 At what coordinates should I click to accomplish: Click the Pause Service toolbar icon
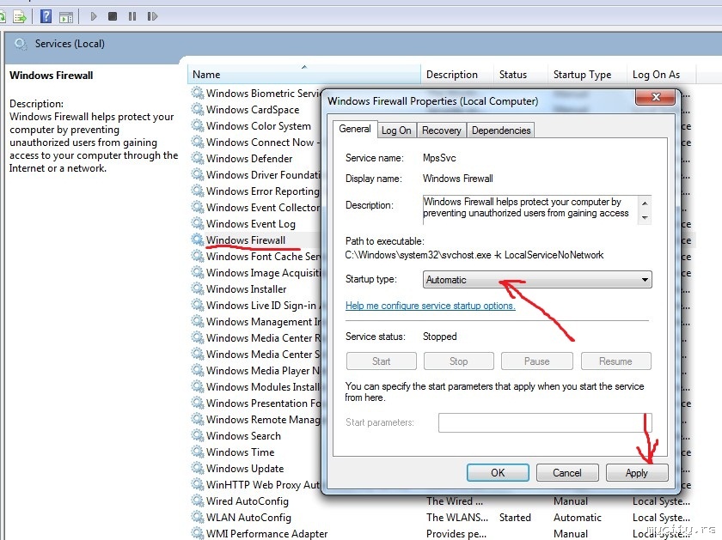pos(132,16)
